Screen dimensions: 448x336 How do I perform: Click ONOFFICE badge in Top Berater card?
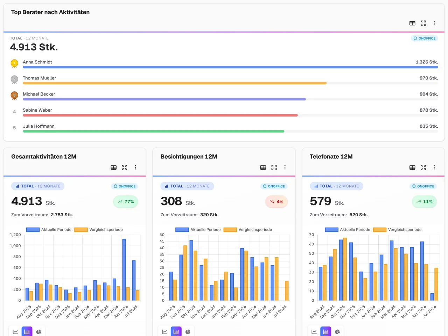coord(425,38)
